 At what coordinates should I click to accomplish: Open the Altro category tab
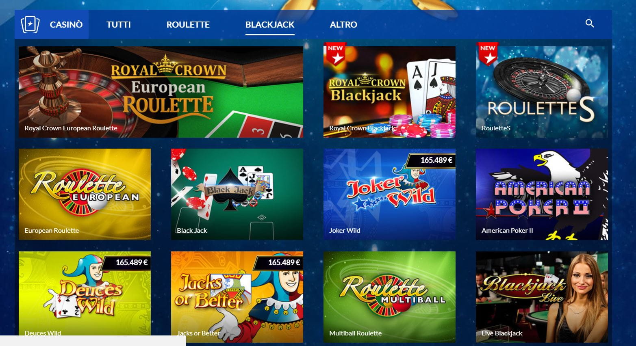pyautogui.click(x=343, y=24)
